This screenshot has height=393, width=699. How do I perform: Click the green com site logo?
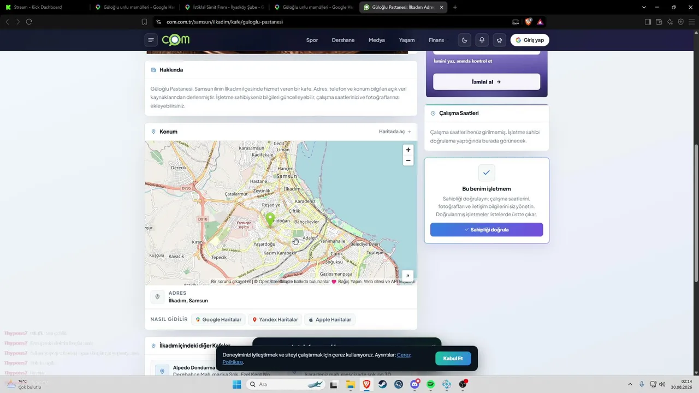[176, 40]
